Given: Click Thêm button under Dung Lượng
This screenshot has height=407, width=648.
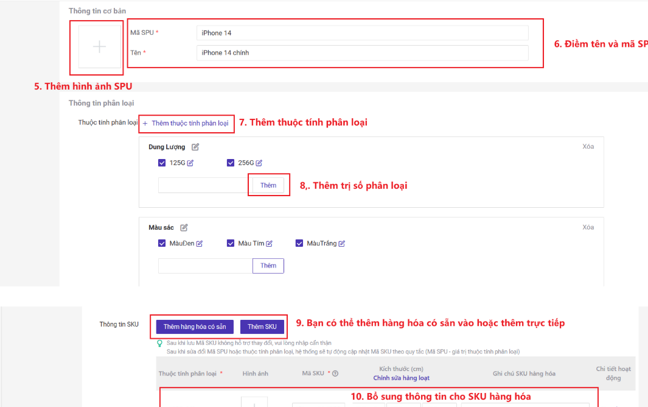Looking at the screenshot, I should pos(268,185).
